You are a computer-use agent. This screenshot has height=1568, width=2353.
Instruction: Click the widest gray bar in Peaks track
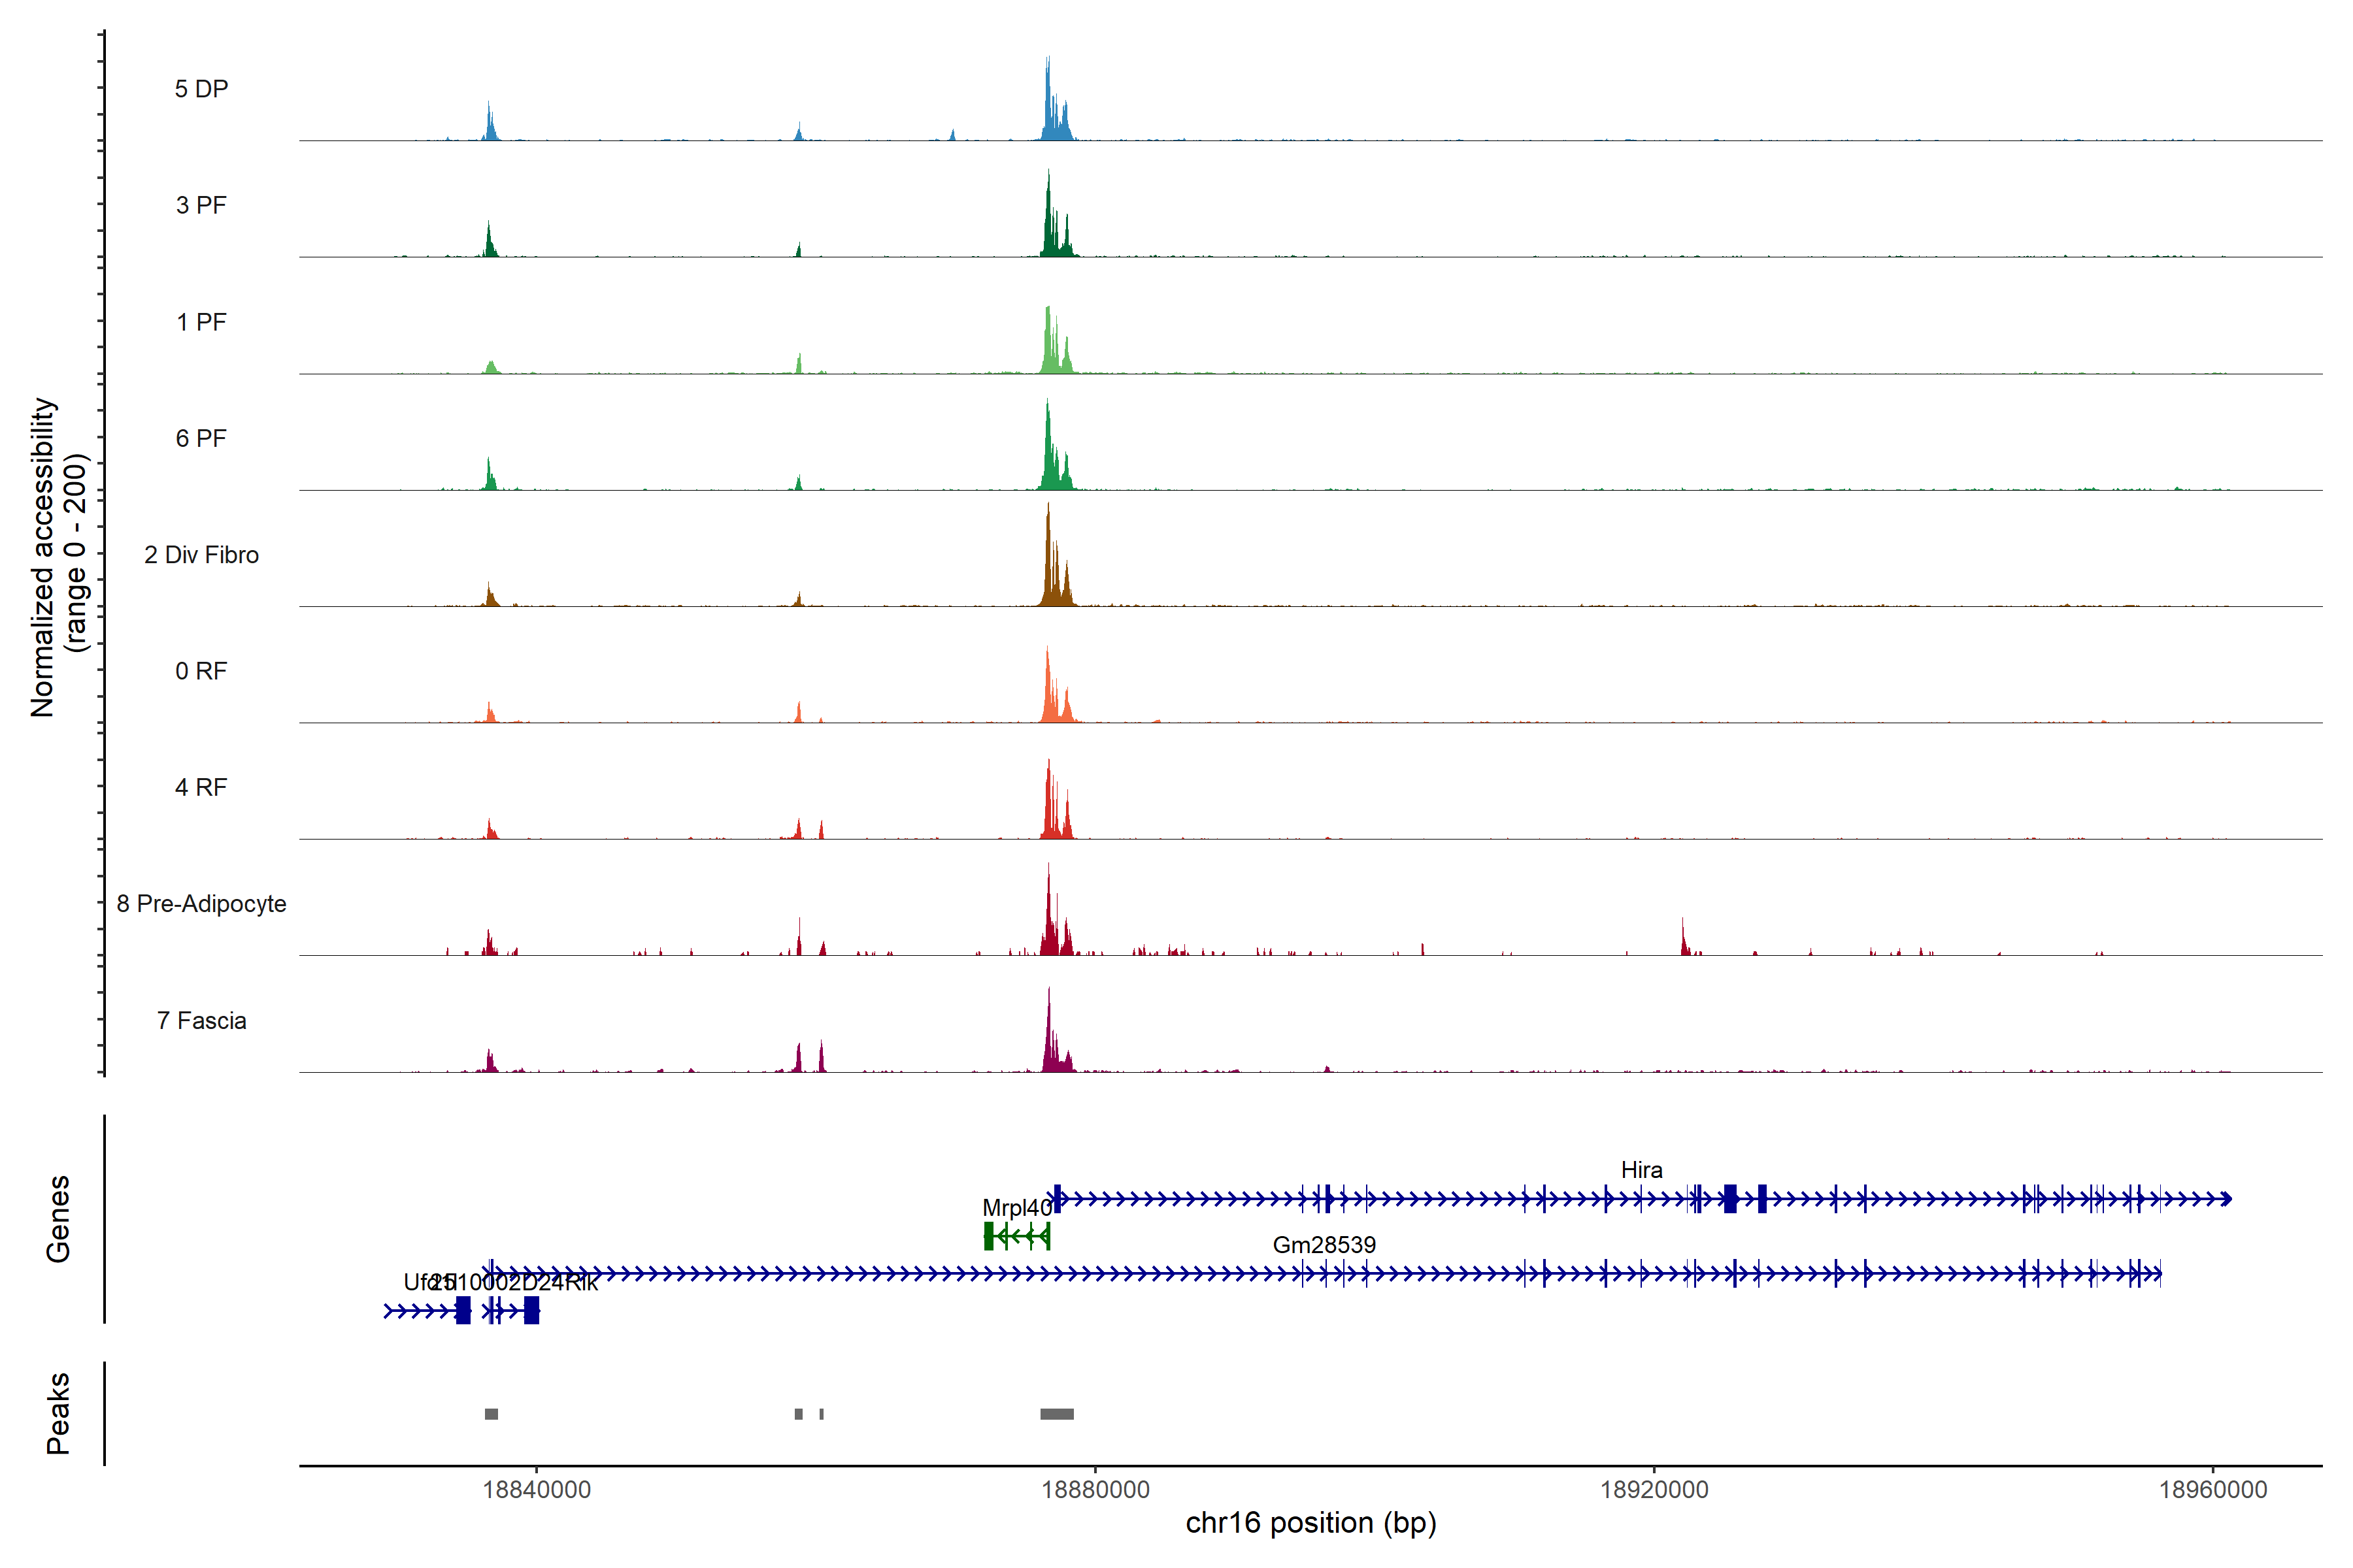pyautogui.click(x=1056, y=1414)
